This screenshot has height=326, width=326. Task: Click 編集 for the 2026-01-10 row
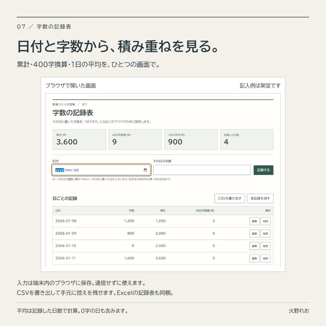click(x=254, y=246)
